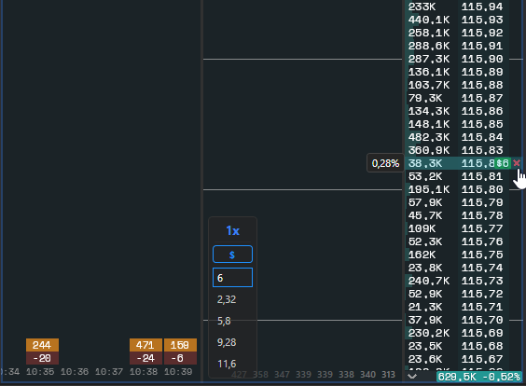Click price level 115,87

pyautogui.click(x=482, y=98)
